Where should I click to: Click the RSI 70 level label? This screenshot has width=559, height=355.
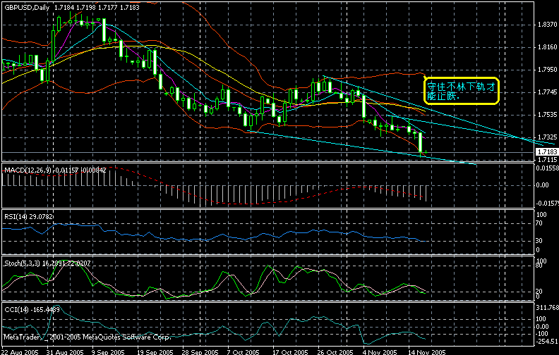539,223
